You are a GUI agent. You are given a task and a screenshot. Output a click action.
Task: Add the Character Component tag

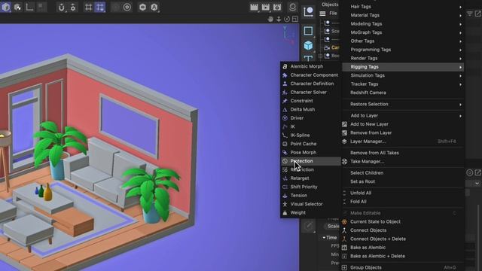[x=310, y=75]
